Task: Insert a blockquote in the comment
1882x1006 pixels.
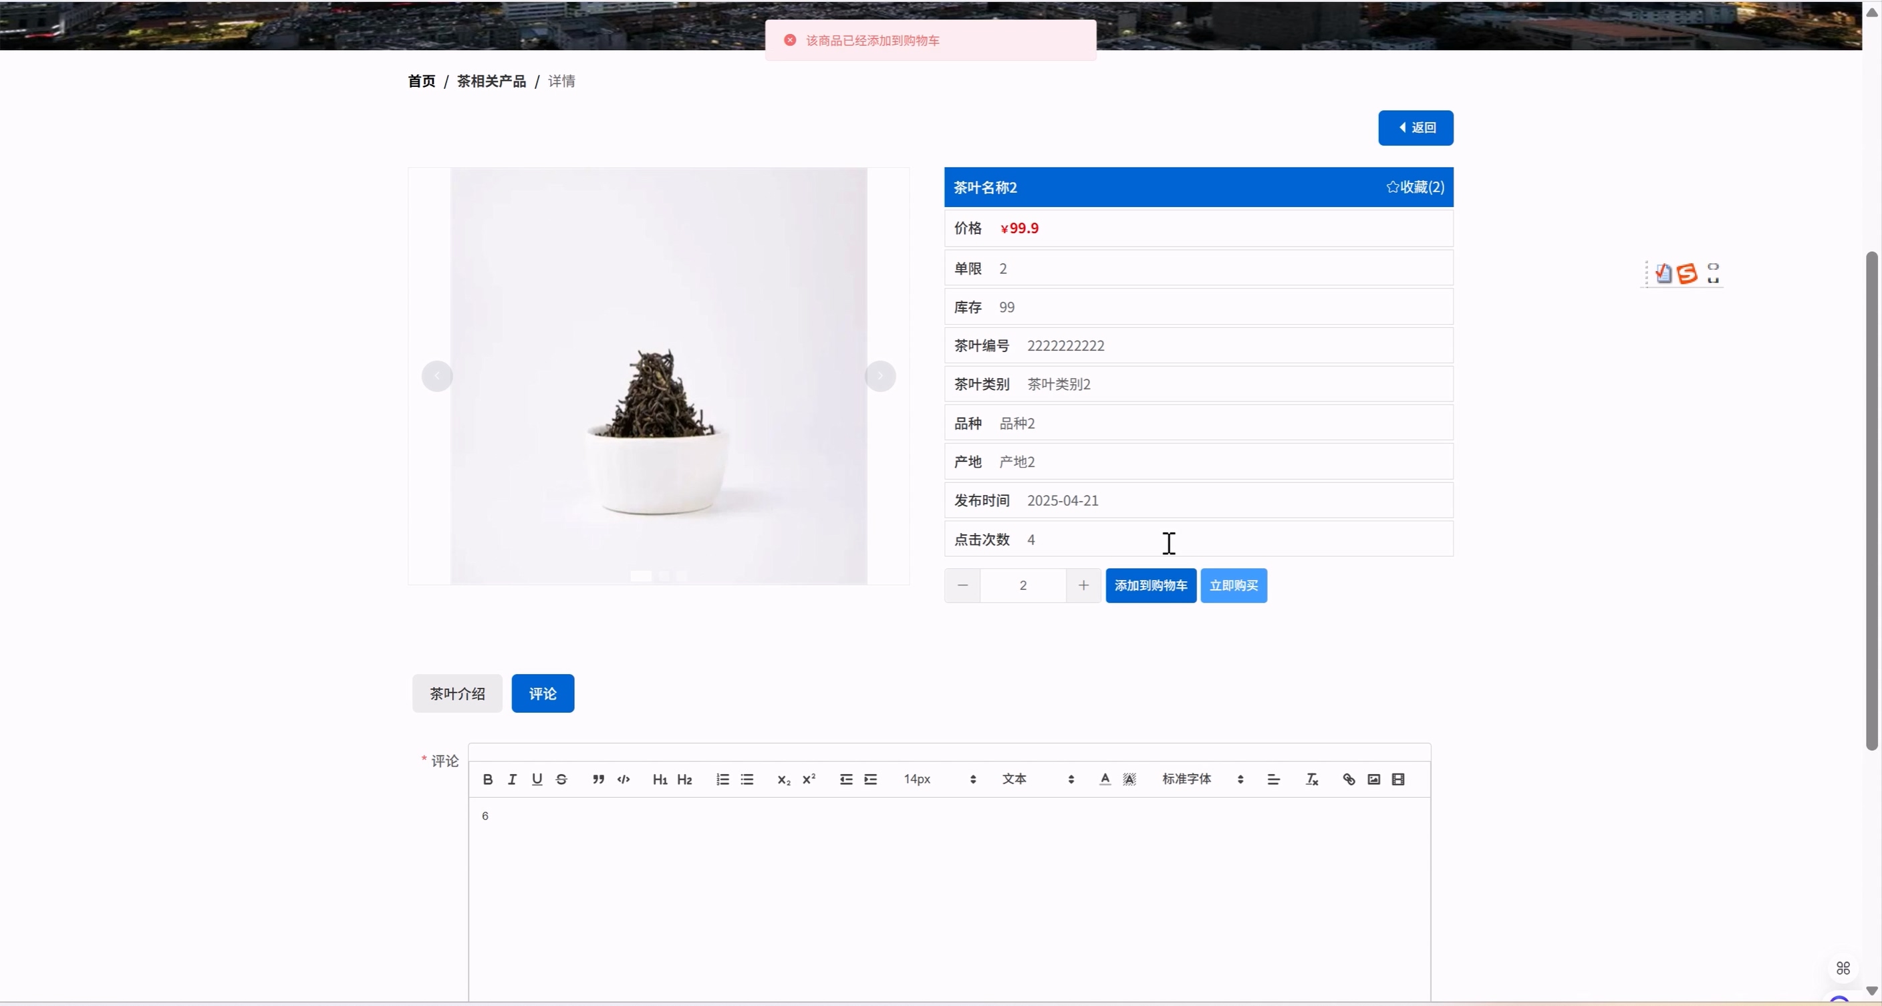Action: pyautogui.click(x=598, y=779)
